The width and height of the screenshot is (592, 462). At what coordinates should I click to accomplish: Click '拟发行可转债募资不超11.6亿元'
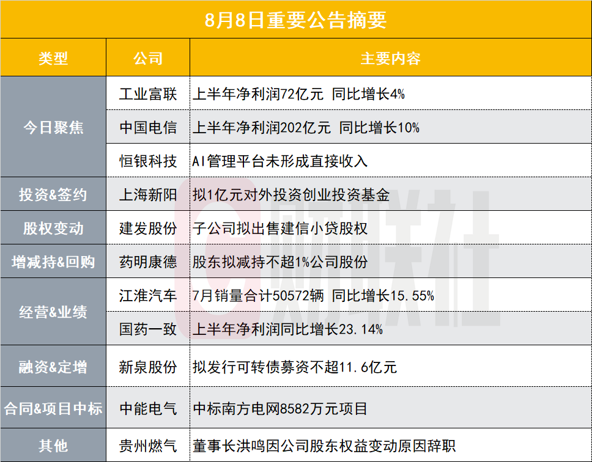295,367
